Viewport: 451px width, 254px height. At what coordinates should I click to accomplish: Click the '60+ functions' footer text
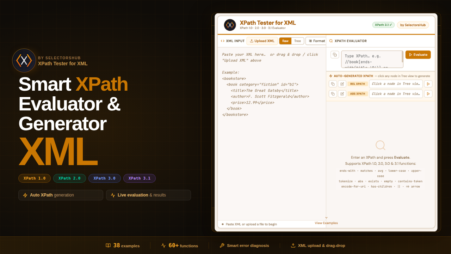pos(183,246)
